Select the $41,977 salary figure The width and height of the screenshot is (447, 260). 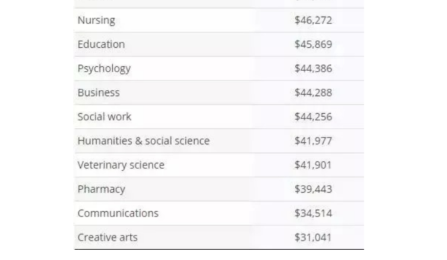(313, 141)
